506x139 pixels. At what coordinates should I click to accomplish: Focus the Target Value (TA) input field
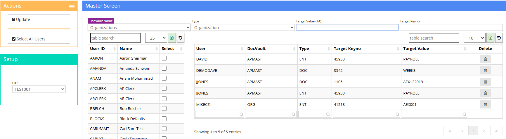tap(347, 27)
